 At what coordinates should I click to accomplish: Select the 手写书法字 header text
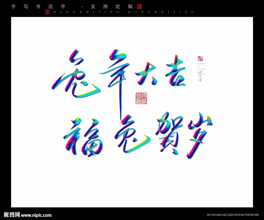coord(39,6)
